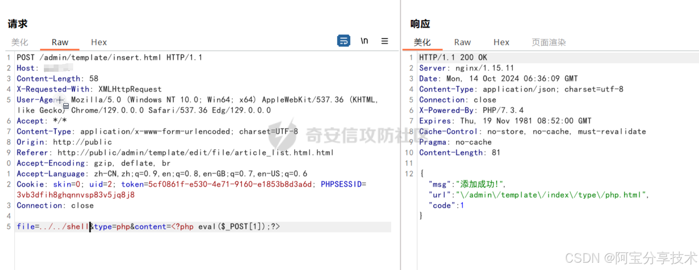This screenshot has height=270, width=699.
Task: Click the 请求 panel heading
Action: (x=17, y=24)
